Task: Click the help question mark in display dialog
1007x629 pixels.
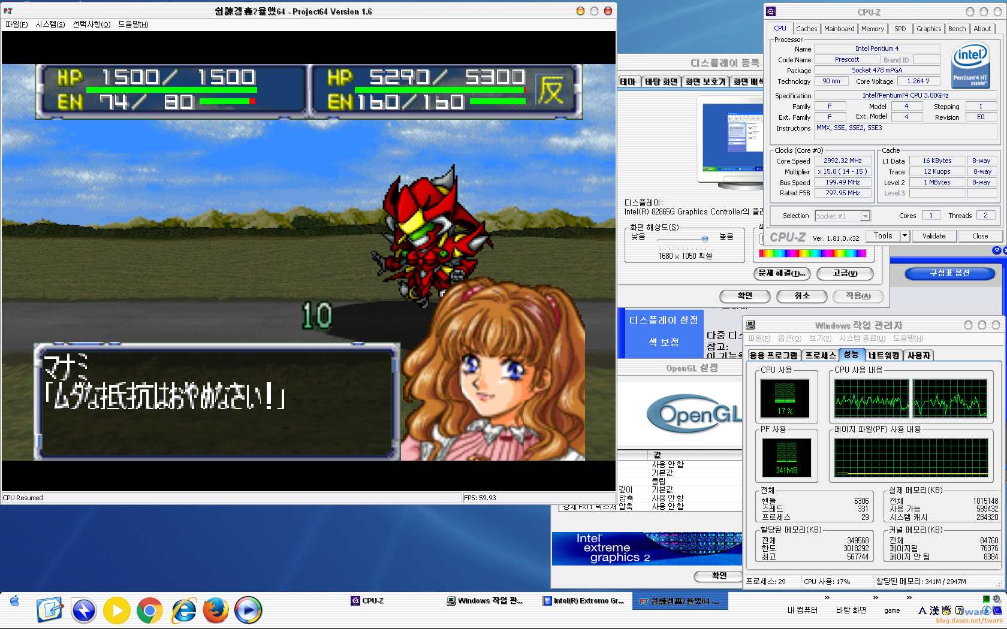Action: click(x=997, y=250)
